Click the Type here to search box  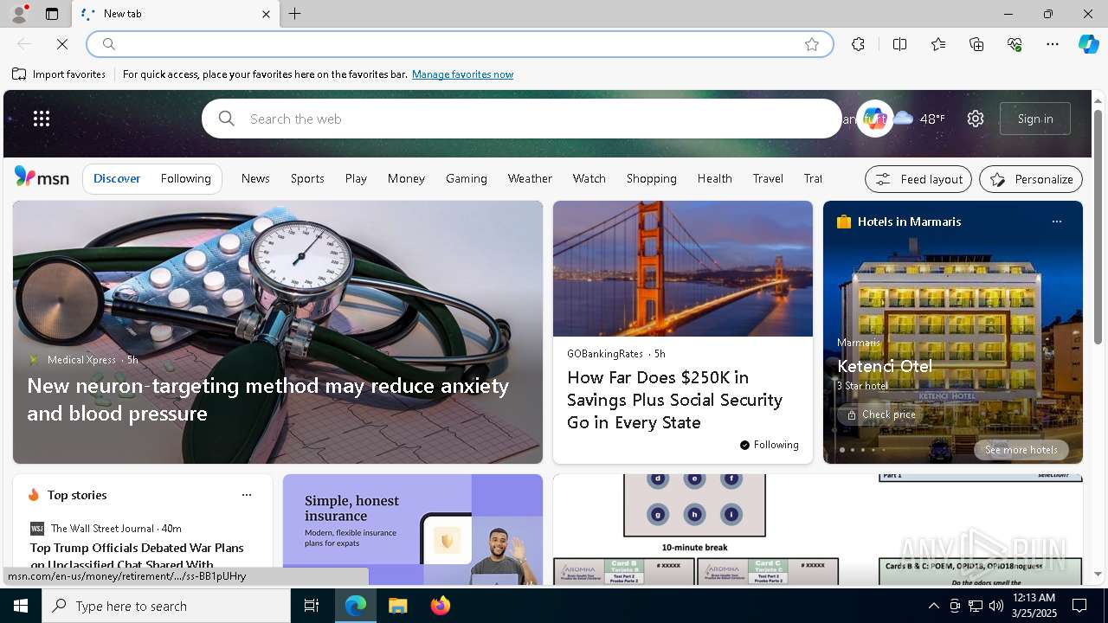click(166, 606)
